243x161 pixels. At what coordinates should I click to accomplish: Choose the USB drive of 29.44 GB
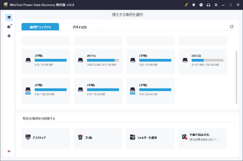150,91
